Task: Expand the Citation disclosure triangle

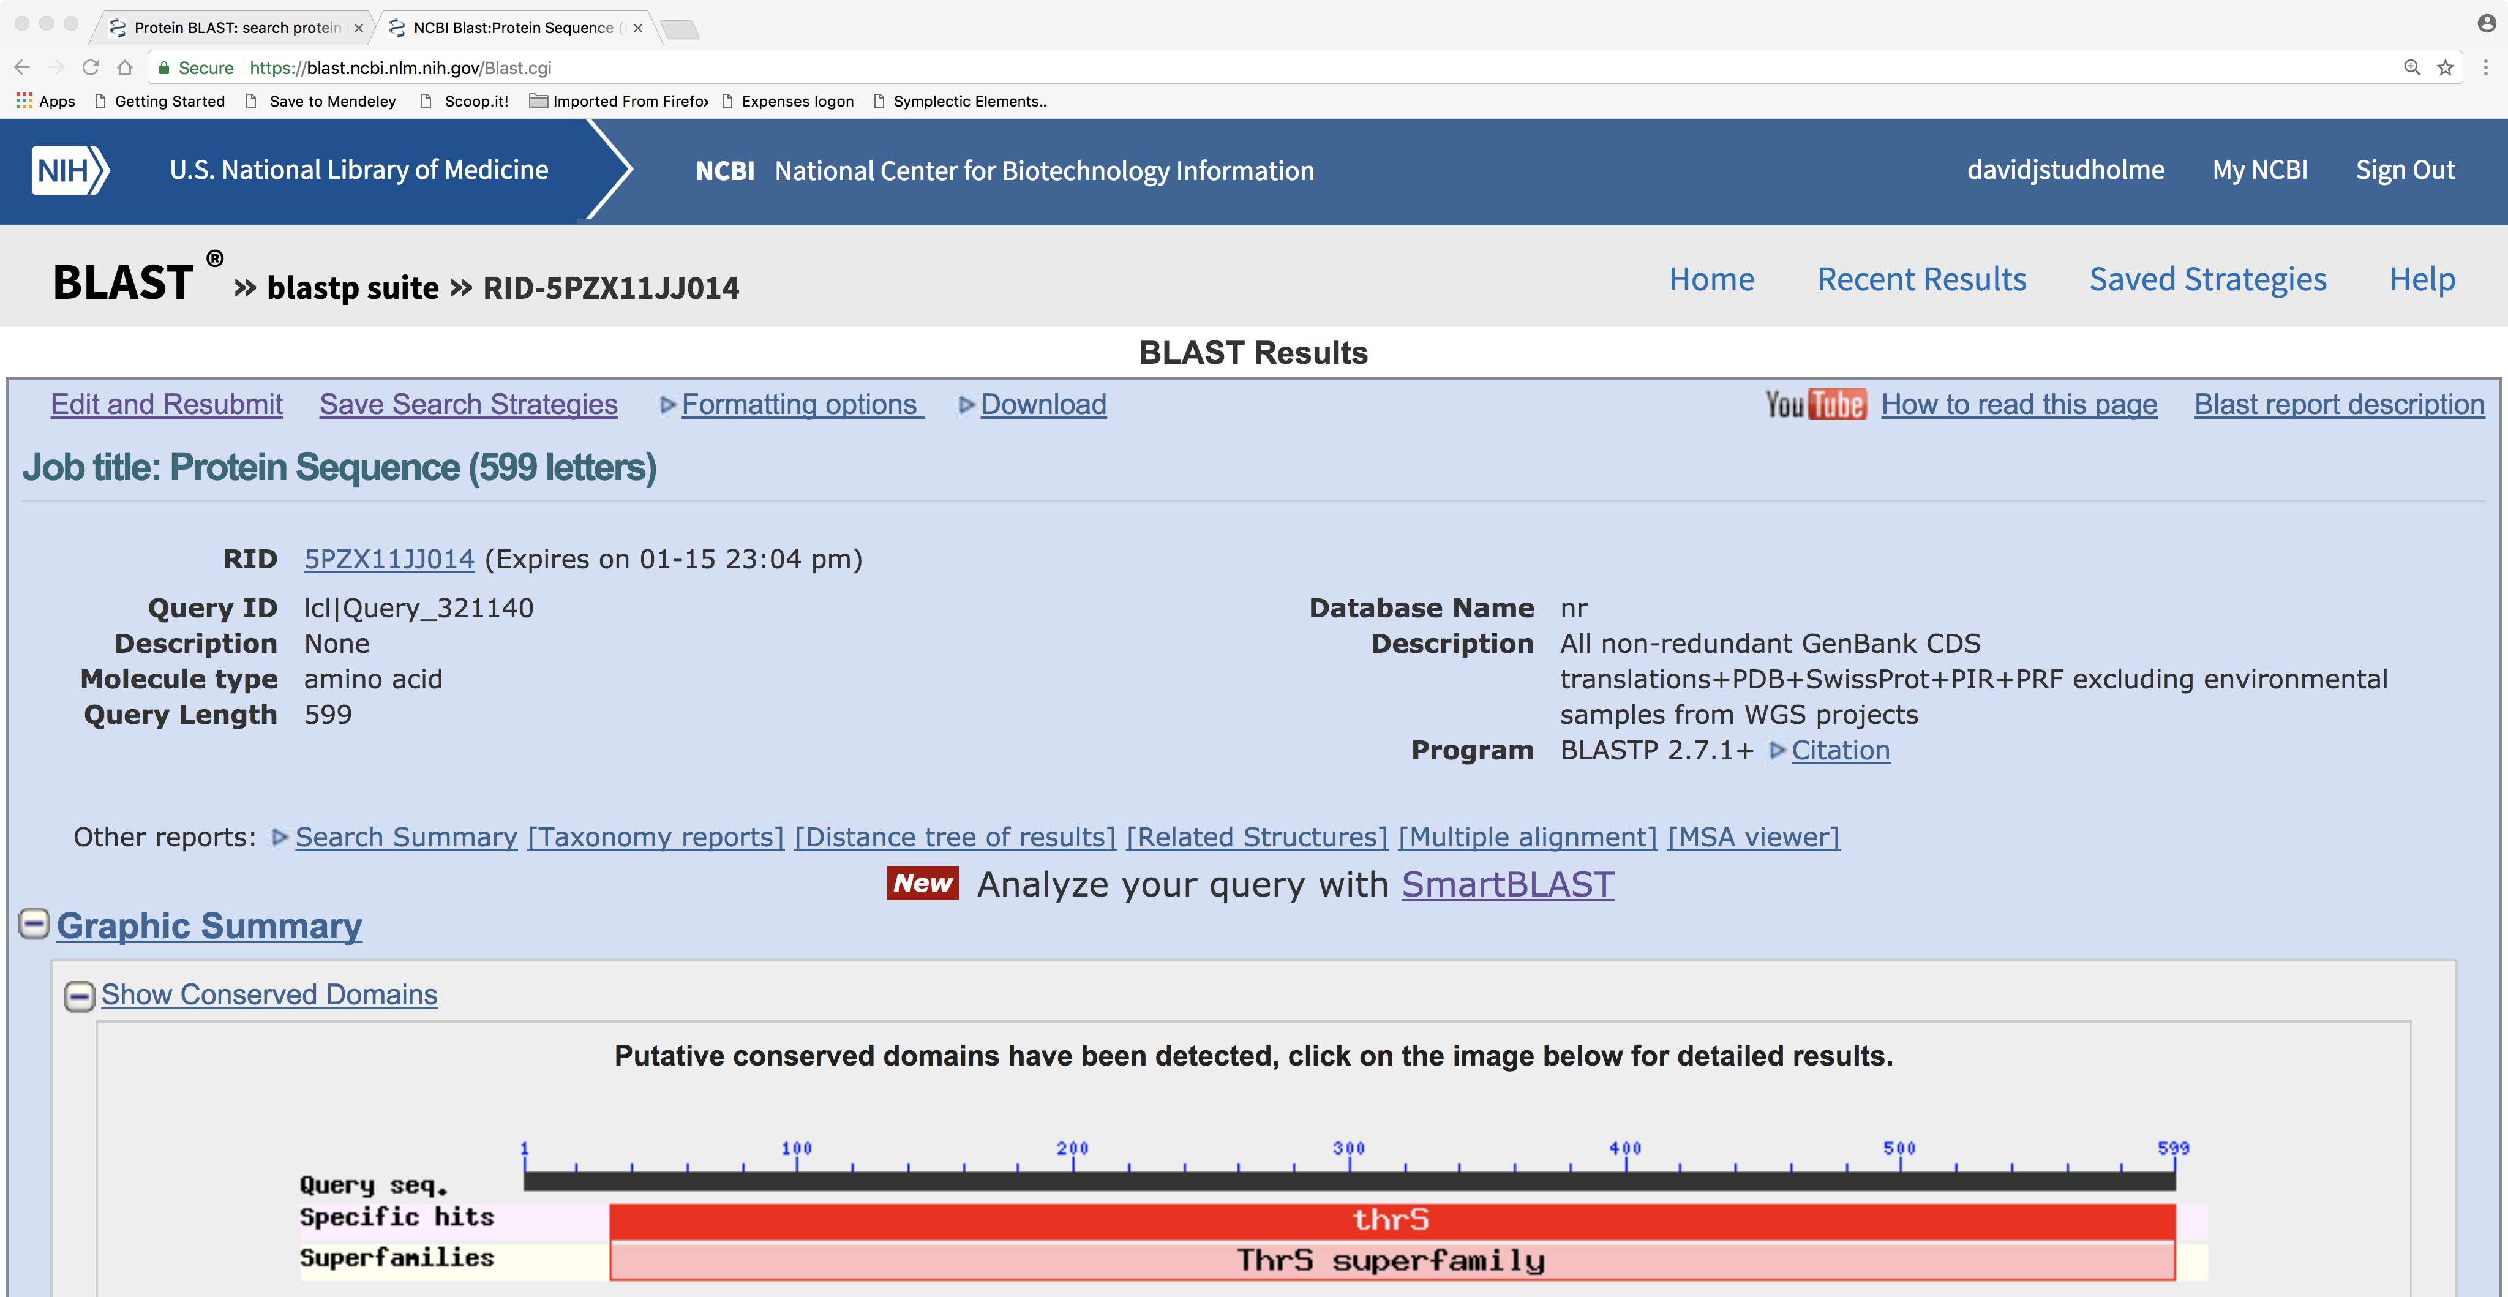Action: 1777,750
